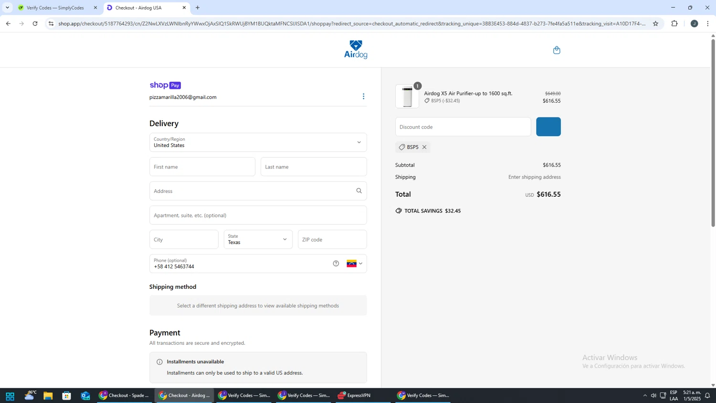The image size is (716, 403).
Task: Open the shopping bag cart icon
Action: click(557, 50)
